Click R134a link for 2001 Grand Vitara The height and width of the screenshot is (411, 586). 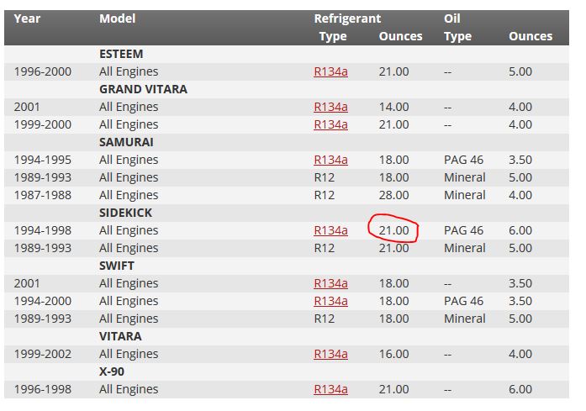coord(330,107)
